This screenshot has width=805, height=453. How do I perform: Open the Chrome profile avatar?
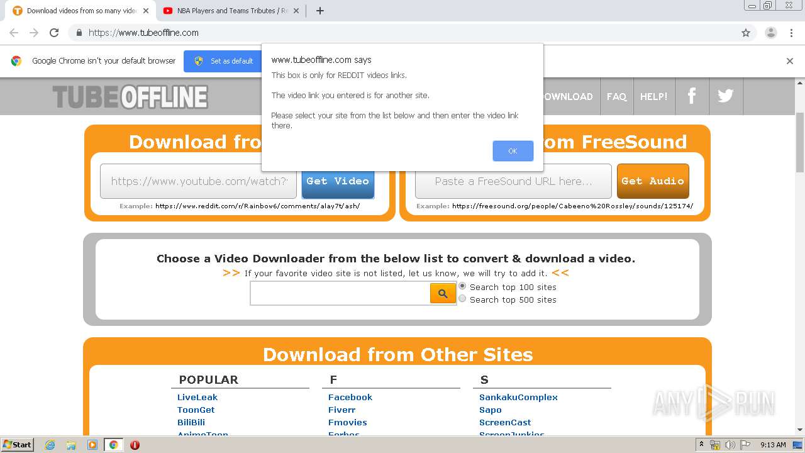pos(770,33)
